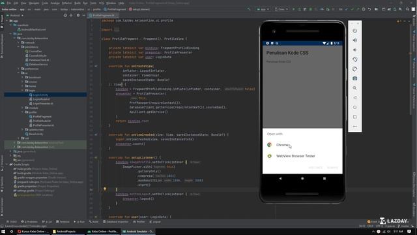
Task: Open the Edit menu
Action: coord(16,3)
